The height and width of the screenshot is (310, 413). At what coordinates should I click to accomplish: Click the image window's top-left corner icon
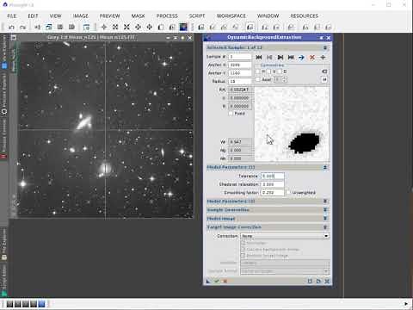[14, 38]
